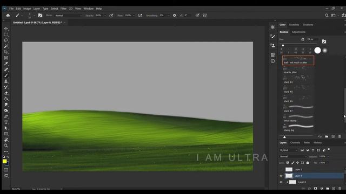Select the Clone Stamp tool
346x194 pixels.
point(6,81)
